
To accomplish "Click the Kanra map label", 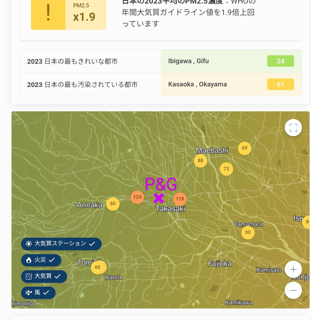I will point(113,277).
